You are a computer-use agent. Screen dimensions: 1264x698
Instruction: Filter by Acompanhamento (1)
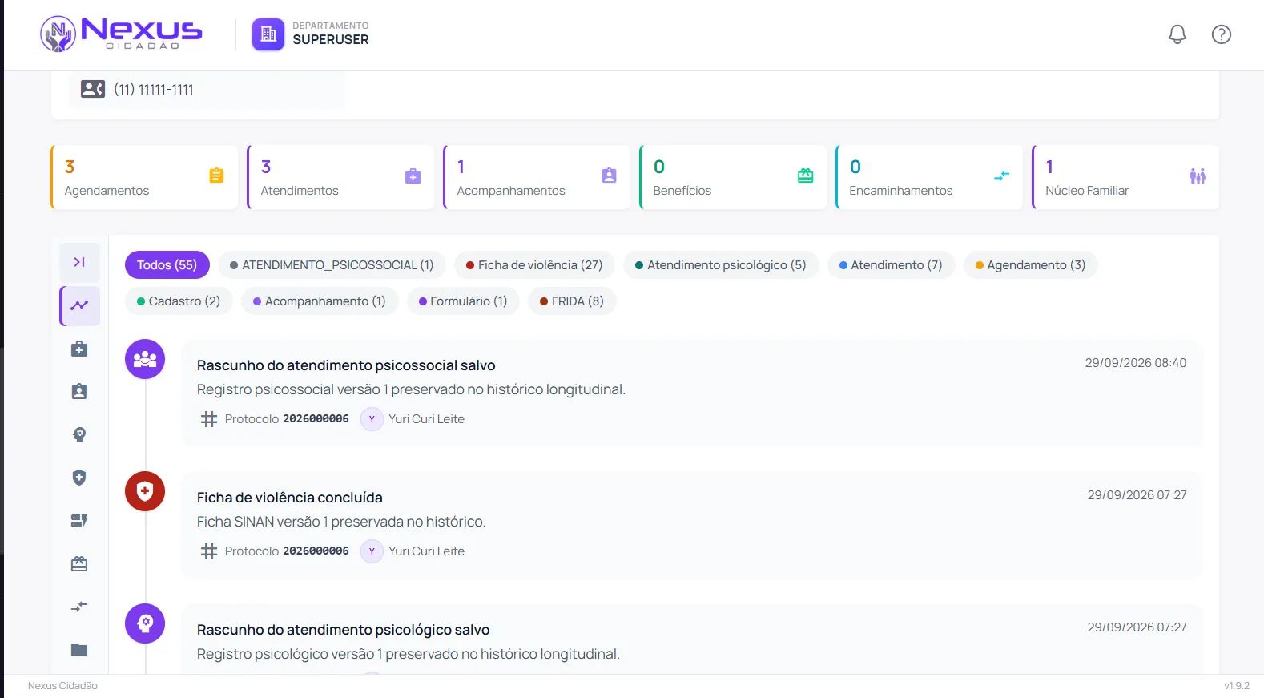coord(320,301)
